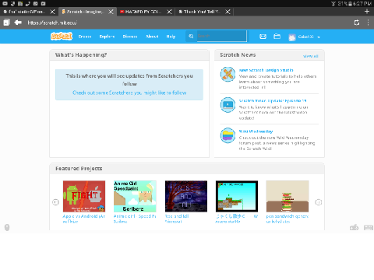The height and width of the screenshot is (280, 374).
Task: Click the crossed pencils news icon
Action: (228, 74)
